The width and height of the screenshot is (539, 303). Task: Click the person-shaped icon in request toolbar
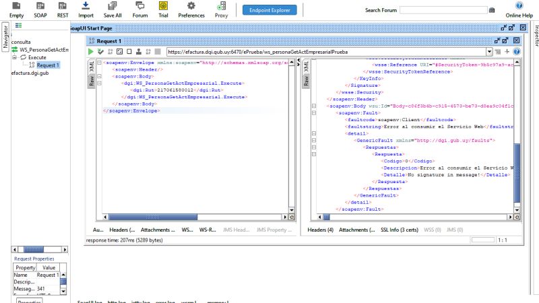(139, 52)
